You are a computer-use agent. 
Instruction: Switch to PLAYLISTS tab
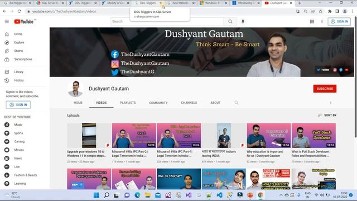(x=128, y=103)
